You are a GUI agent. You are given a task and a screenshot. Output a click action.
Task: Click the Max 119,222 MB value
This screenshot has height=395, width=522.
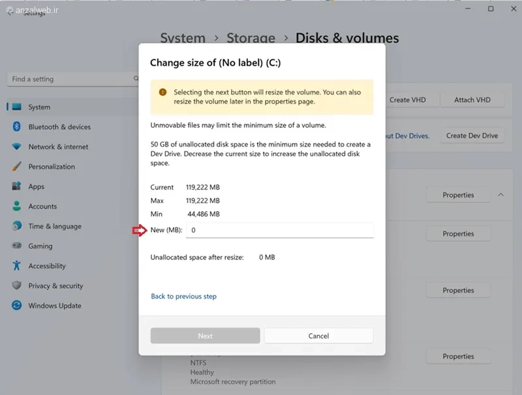tap(203, 201)
